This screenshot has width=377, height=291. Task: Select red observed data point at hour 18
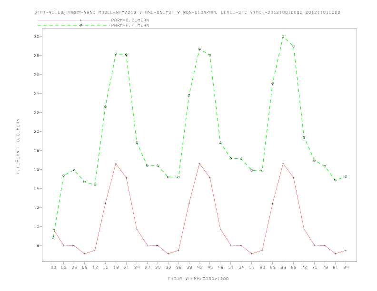pos(116,164)
